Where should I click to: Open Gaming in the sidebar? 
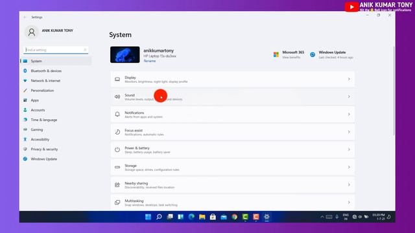[56, 129]
